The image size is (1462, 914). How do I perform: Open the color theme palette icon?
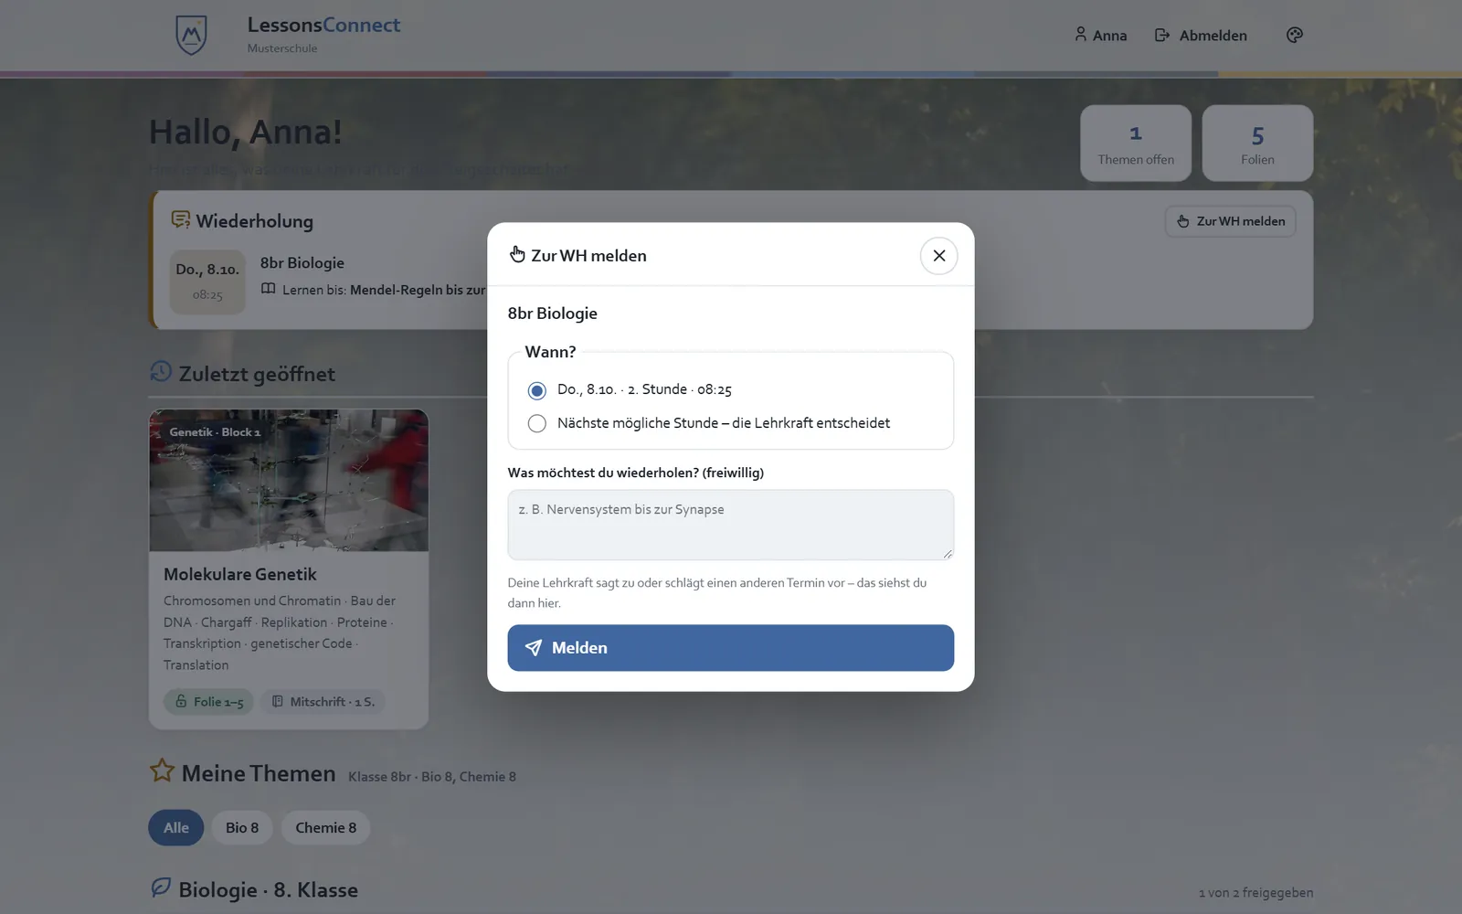[x=1294, y=35]
